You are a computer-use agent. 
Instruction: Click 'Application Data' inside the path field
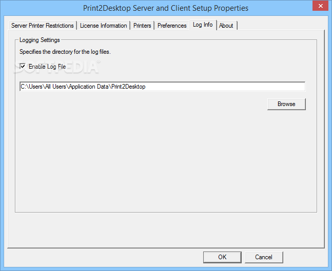coord(89,87)
